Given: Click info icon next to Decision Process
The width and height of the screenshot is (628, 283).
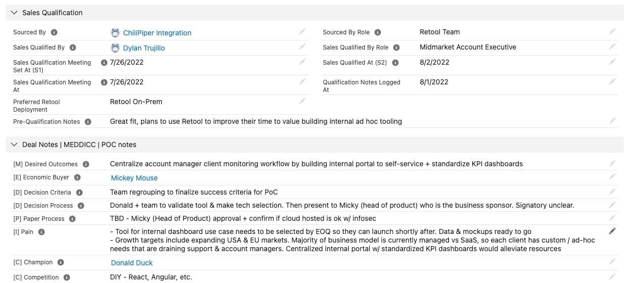Looking at the screenshot, I should pyautogui.click(x=81, y=206).
